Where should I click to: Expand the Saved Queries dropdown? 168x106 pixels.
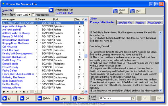click(x=133, y=98)
